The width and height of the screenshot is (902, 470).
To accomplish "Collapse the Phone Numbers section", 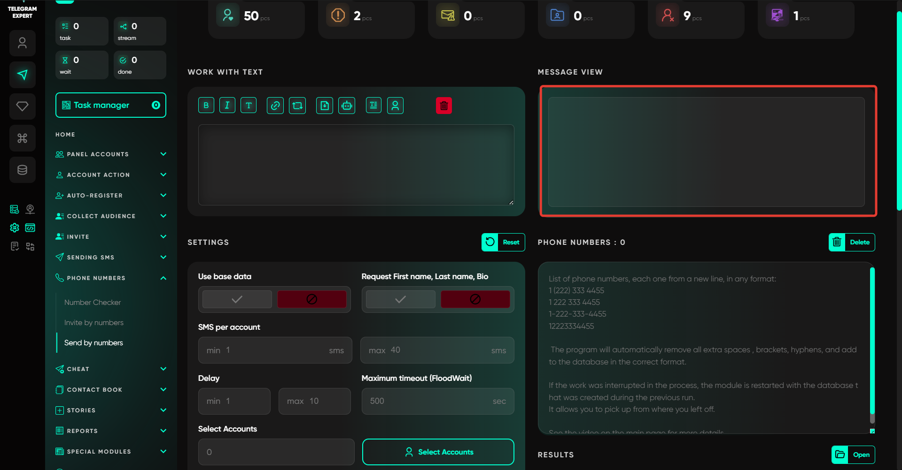I will [x=163, y=278].
